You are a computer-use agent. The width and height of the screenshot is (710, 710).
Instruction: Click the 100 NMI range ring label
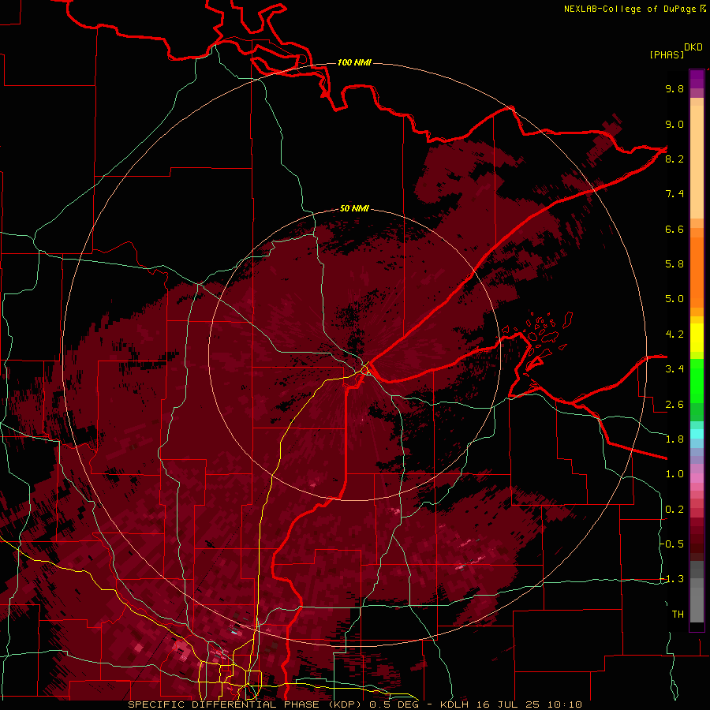coord(354,62)
